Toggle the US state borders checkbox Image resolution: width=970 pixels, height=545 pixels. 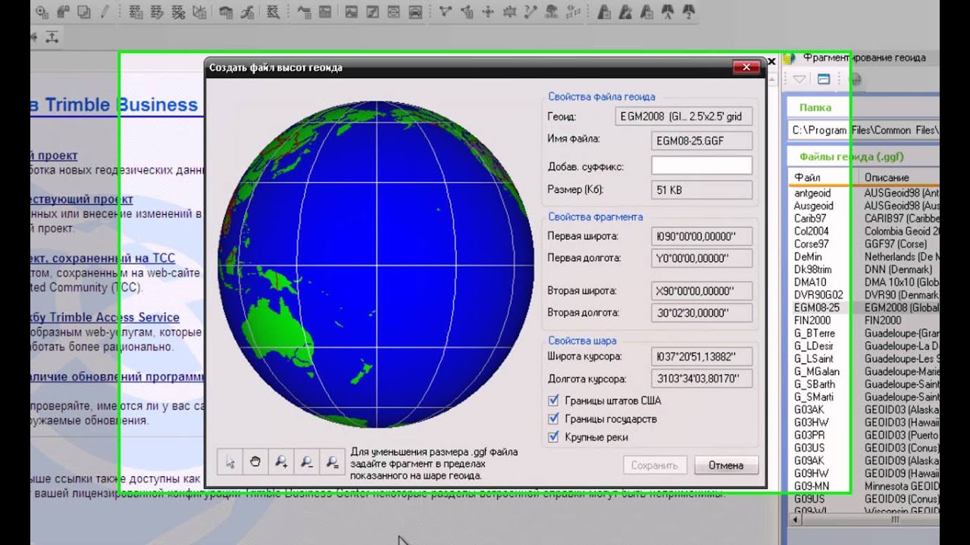click(x=552, y=400)
